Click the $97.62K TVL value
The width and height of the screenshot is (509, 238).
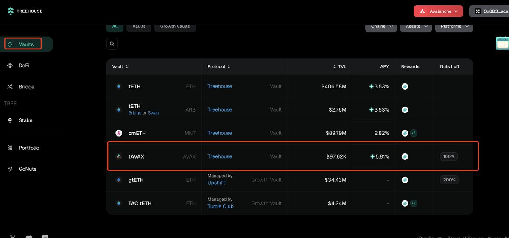(336, 156)
